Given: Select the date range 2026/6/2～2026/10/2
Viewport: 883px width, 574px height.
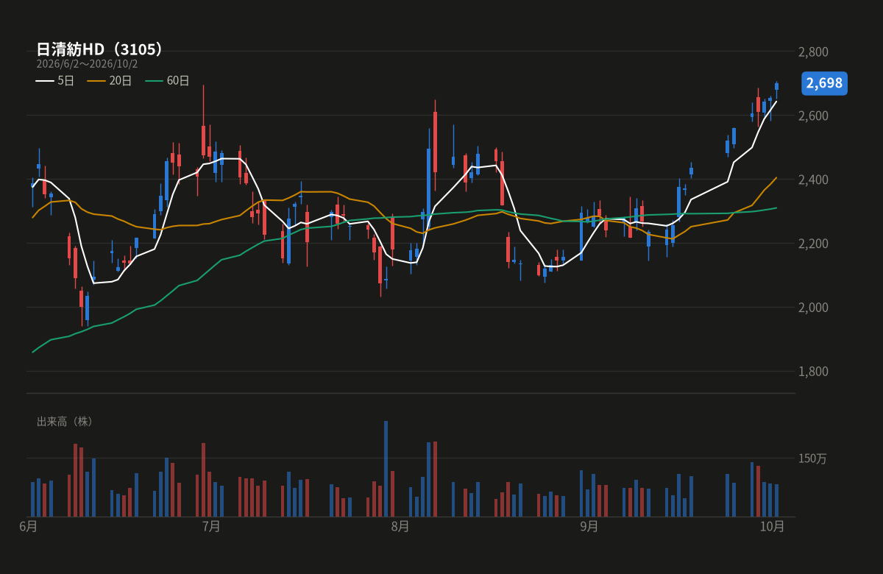Looking at the screenshot, I should click(87, 64).
